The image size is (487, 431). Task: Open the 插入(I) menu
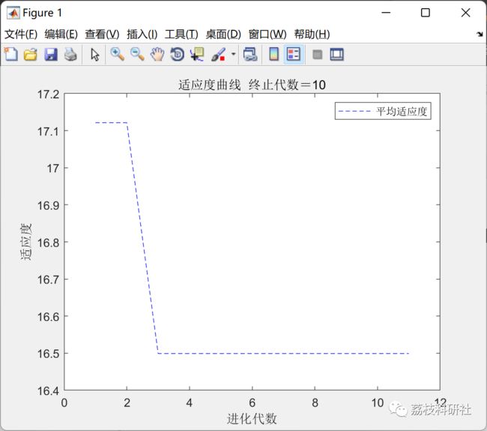[142, 34]
